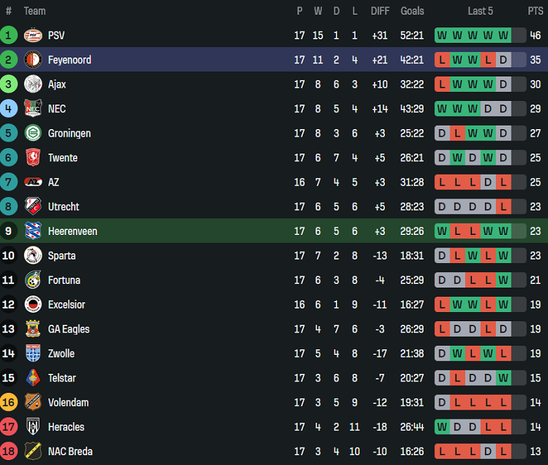
Task: Click the Last 5 column header
Action: pos(480,11)
